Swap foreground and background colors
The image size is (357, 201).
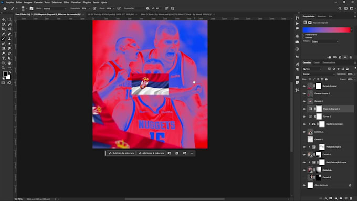9,72
